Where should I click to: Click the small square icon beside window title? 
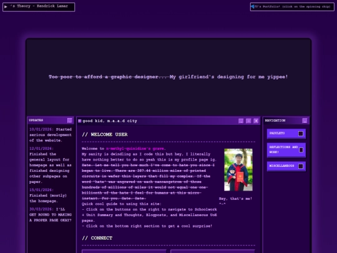tap(79, 121)
